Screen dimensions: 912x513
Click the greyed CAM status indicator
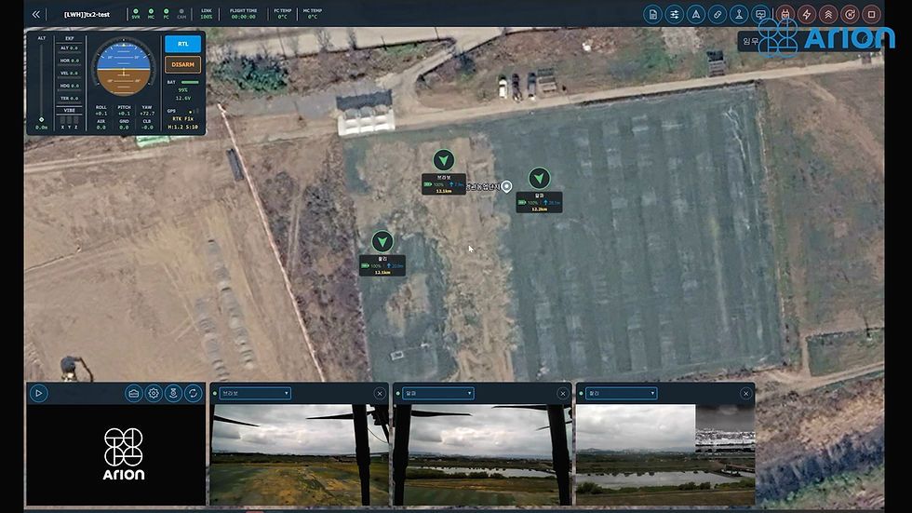pos(181,14)
